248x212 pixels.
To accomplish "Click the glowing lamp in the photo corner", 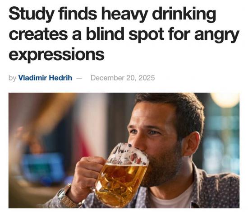I will [x=225, y=100].
